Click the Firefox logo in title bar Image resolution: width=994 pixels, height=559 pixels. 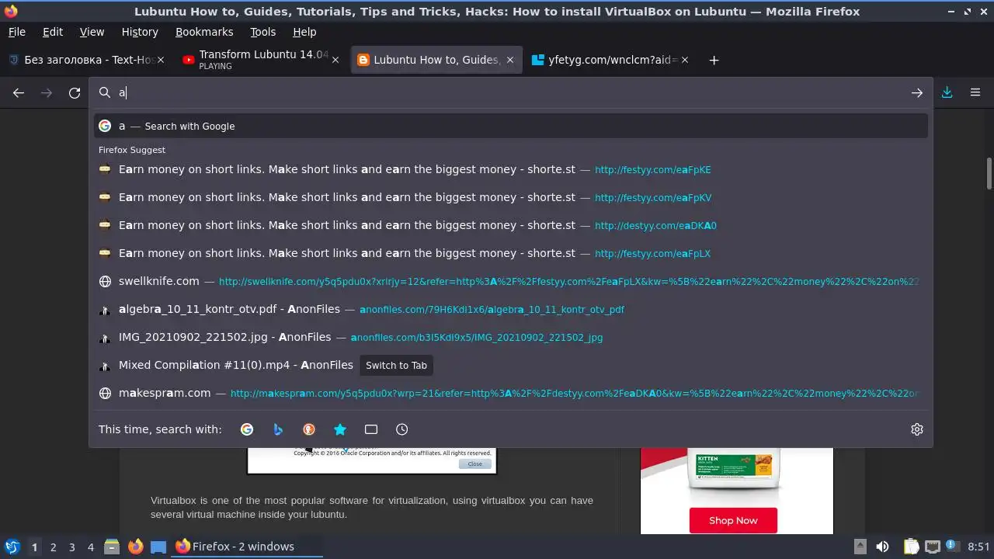tap(11, 11)
